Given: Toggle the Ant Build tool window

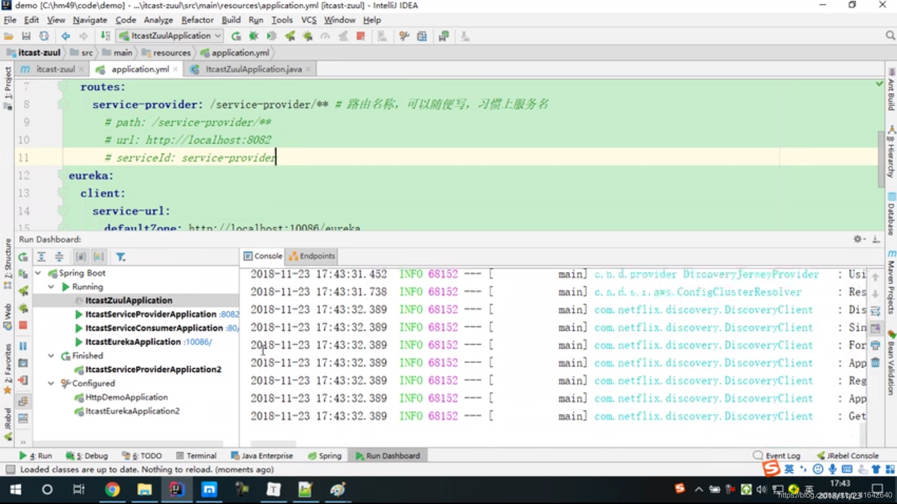Looking at the screenshot, I should [891, 90].
